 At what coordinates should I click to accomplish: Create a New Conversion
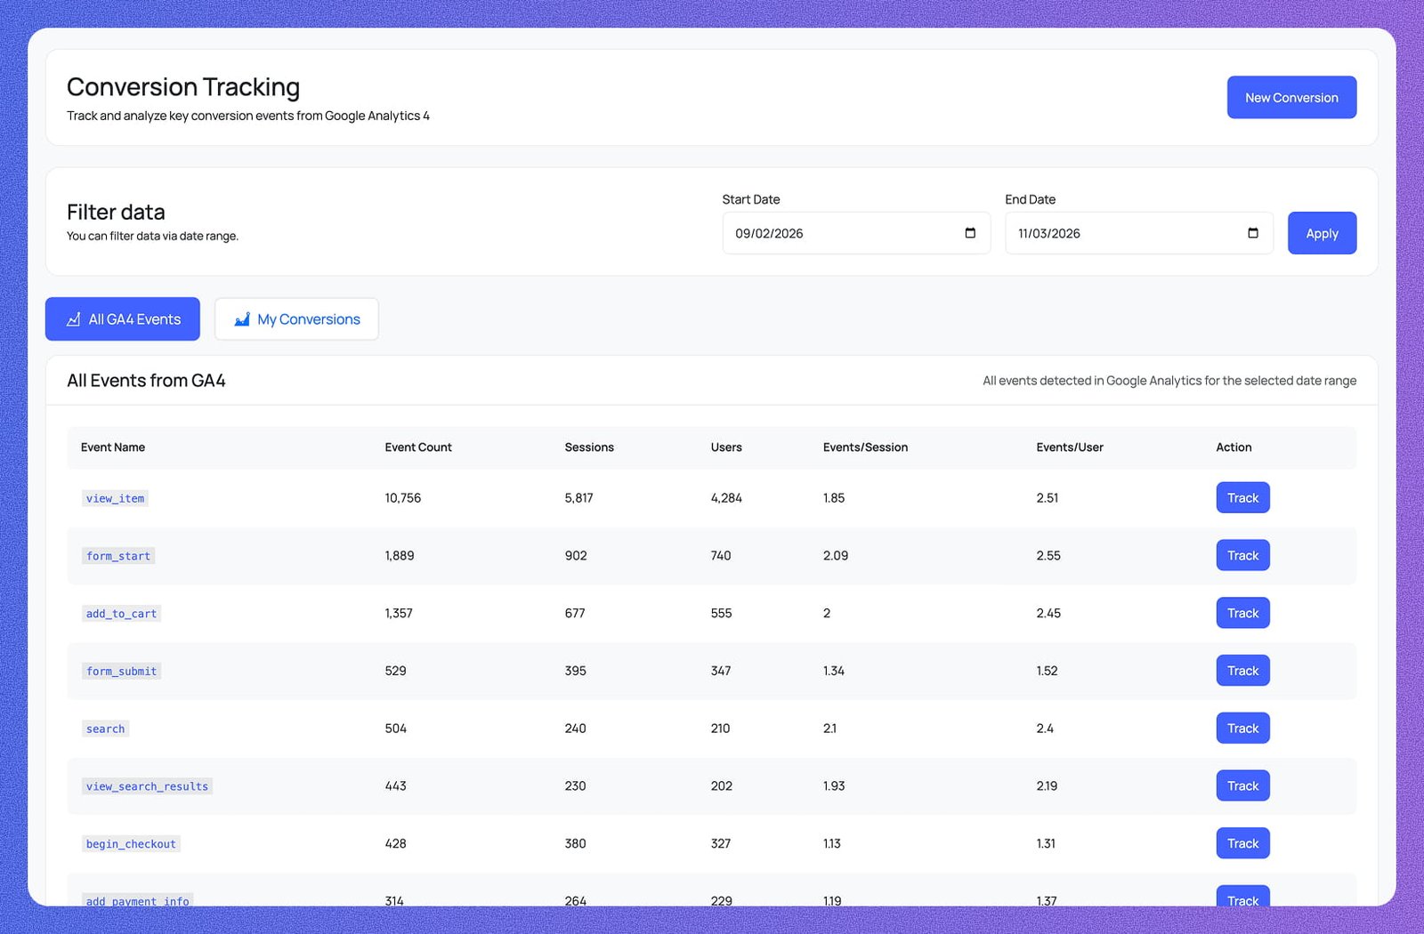click(x=1291, y=97)
